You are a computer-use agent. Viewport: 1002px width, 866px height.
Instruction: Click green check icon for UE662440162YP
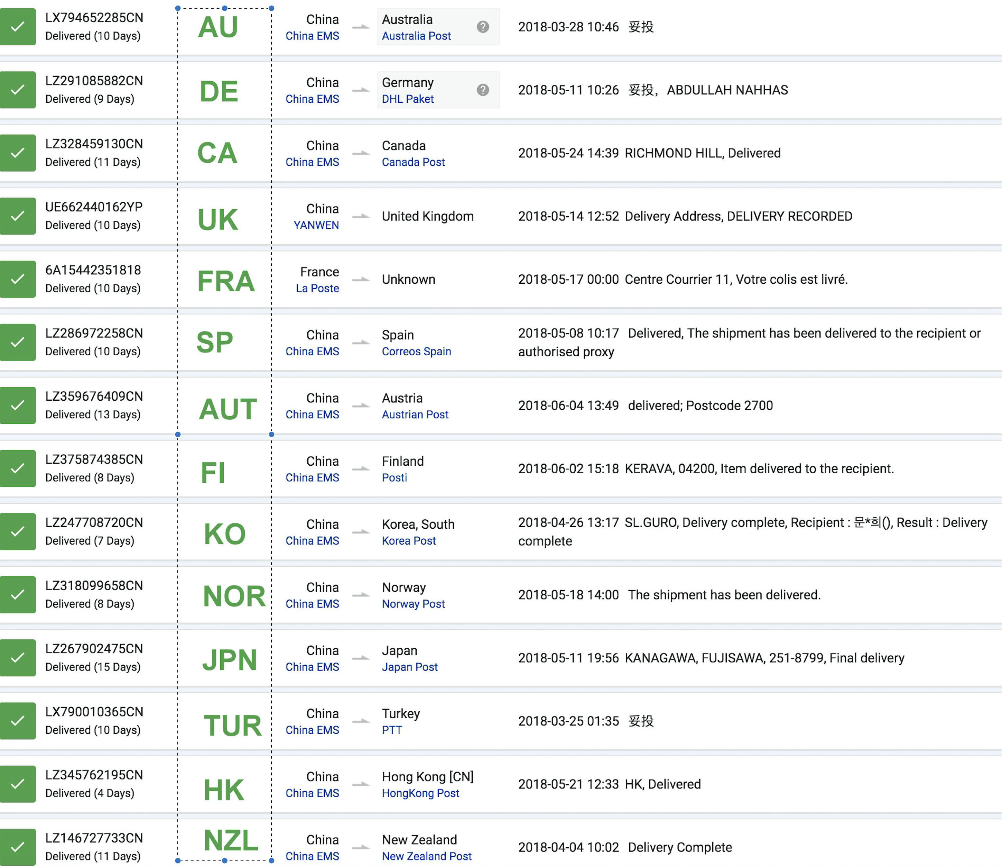pos(18,216)
